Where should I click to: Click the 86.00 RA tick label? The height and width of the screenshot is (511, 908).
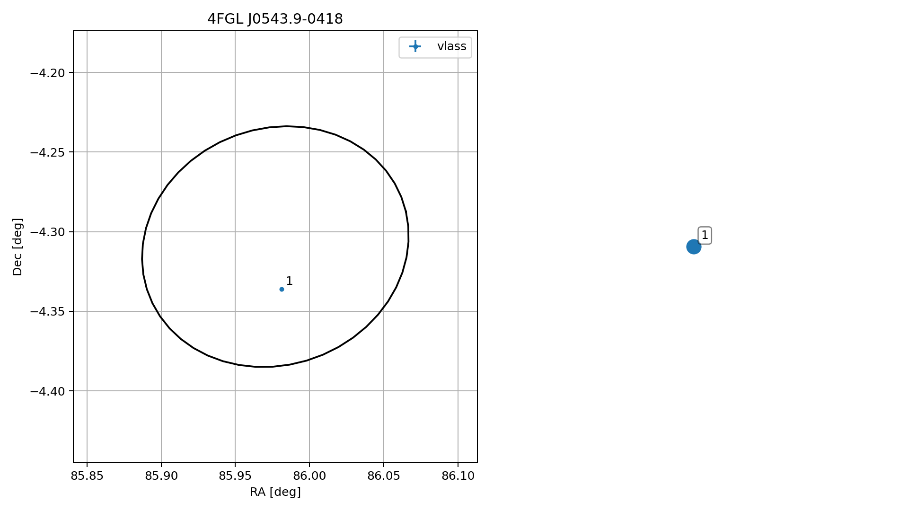[309, 476]
